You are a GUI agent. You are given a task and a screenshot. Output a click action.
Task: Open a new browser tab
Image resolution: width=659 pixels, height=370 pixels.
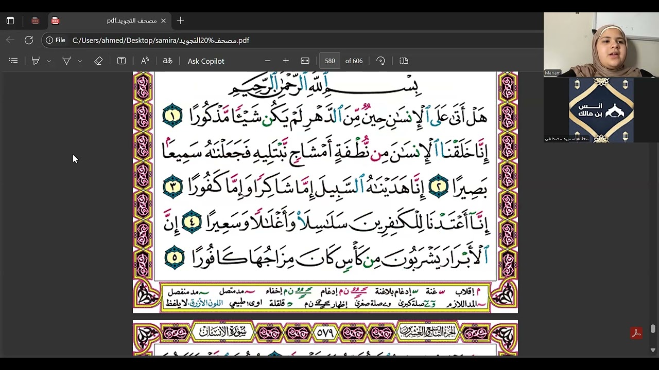180,21
